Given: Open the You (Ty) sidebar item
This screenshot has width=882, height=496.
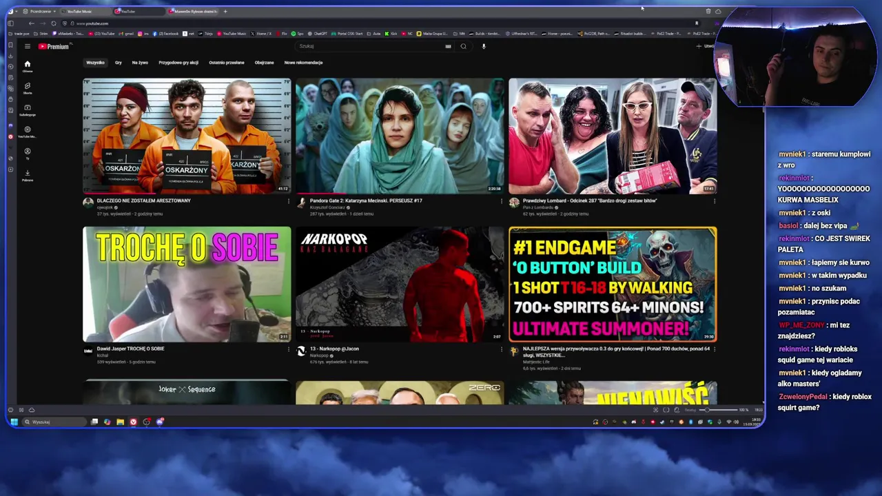Looking at the screenshot, I should pos(28,154).
